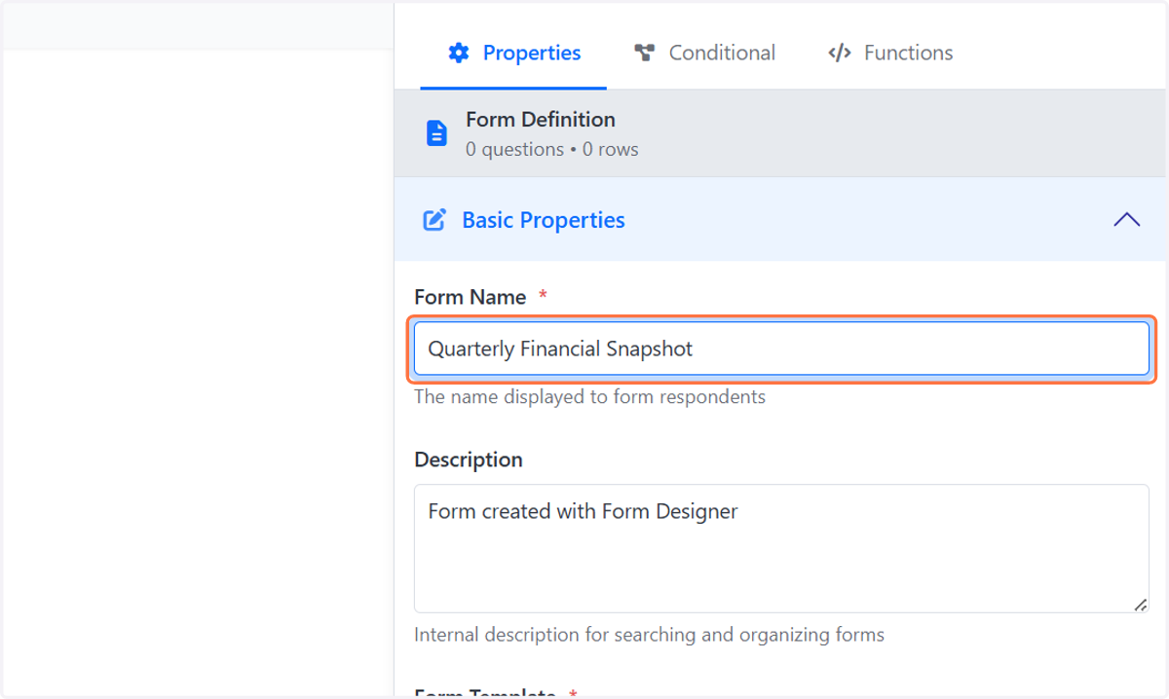The height and width of the screenshot is (699, 1169).
Task: Switch to the Functions tab
Action: pos(890,53)
